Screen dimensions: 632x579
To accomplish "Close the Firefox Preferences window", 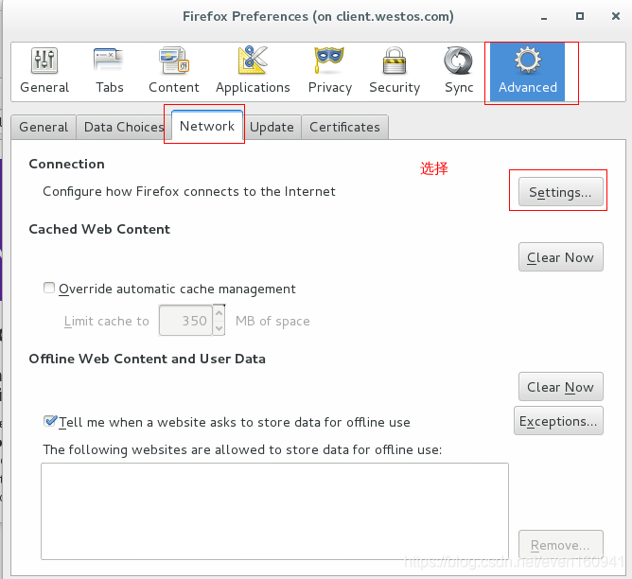I will tap(616, 16).
